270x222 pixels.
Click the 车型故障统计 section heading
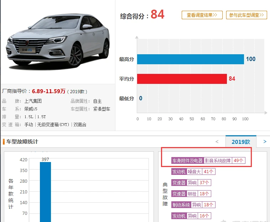[x=22, y=142]
